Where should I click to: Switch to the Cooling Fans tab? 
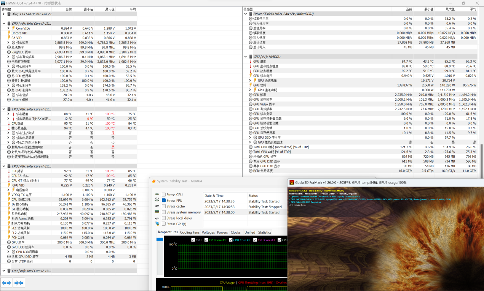[190, 232]
